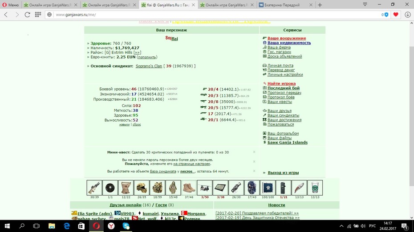The height and width of the screenshot is (232, 414).
Task: Open the browser downloads icon
Action: pos(408,15)
